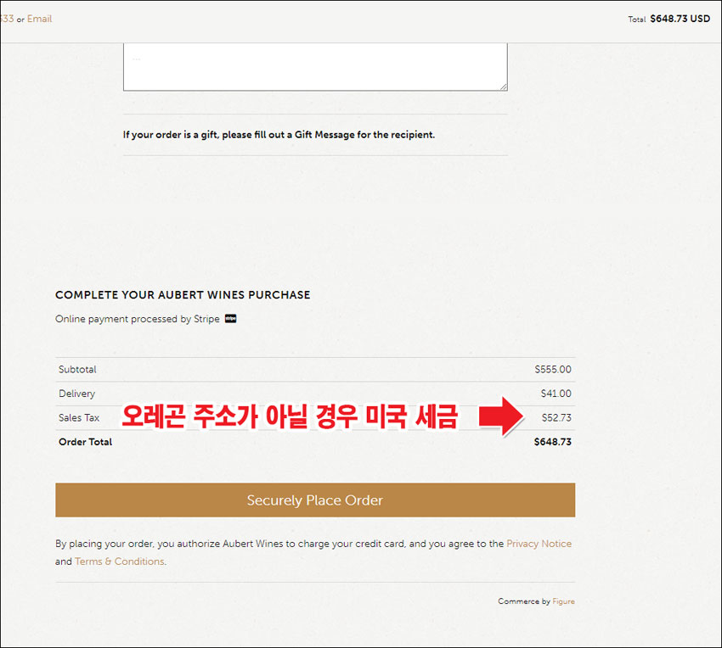The height and width of the screenshot is (648, 722).
Task: Open the Terms & Conditions link
Action: coord(119,561)
